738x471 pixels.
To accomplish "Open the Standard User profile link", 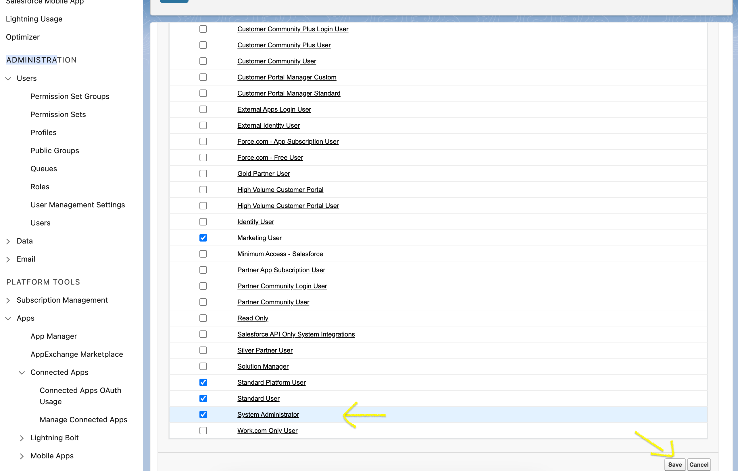I will (258, 398).
